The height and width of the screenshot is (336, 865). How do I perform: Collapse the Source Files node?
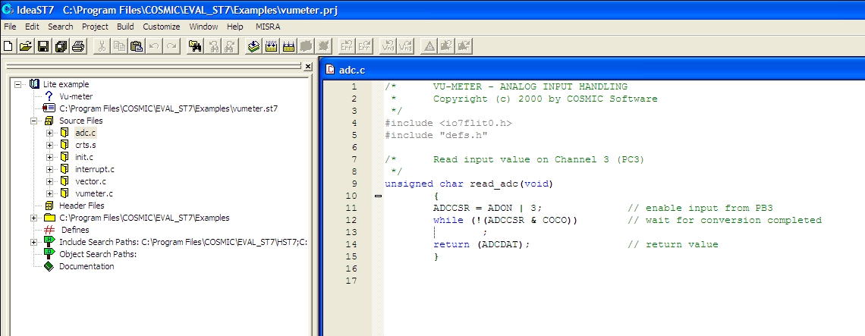click(x=33, y=121)
